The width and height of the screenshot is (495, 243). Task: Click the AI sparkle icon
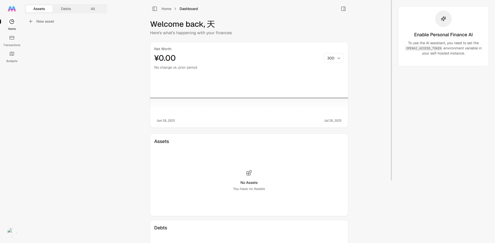pyautogui.click(x=443, y=19)
